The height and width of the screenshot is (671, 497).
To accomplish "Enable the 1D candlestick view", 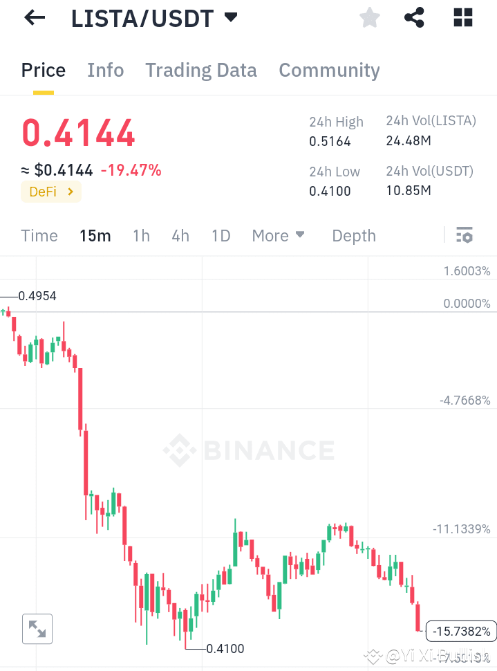I will [221, 235].
